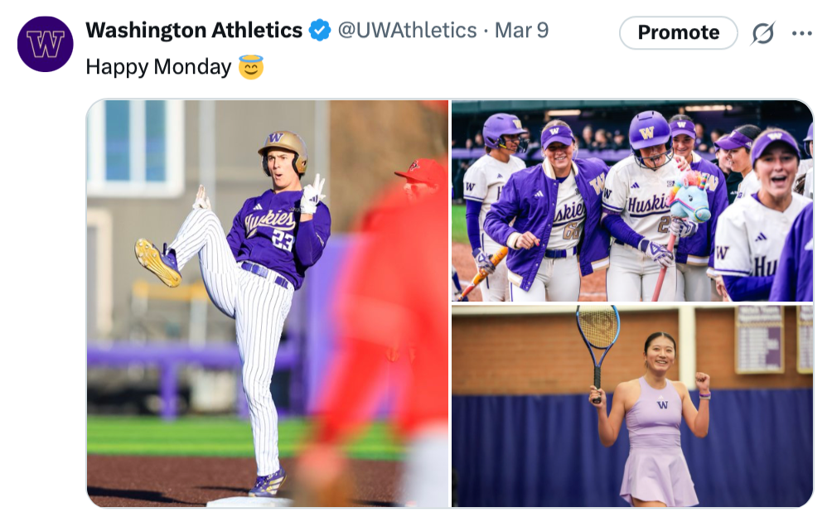Open the Washington Athletics profile name
Viewport: 832px width, 522px height.
click(194, 31)
